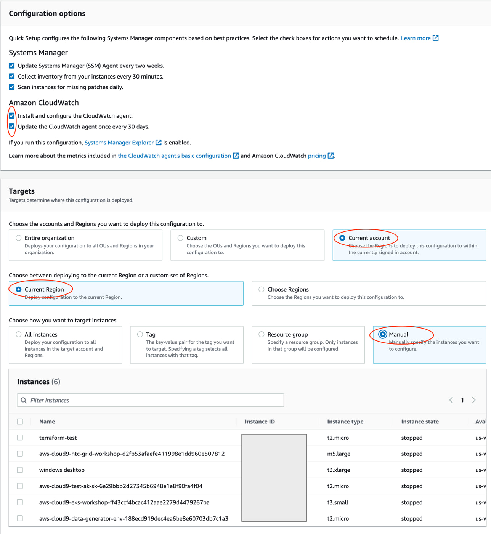Screen dimensions: 491x534
Task: Click external link icon next to pricing
Action: [x=330, y=156]
